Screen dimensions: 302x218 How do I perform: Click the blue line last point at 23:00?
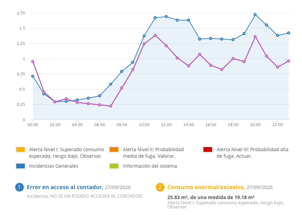pos(289,33)
